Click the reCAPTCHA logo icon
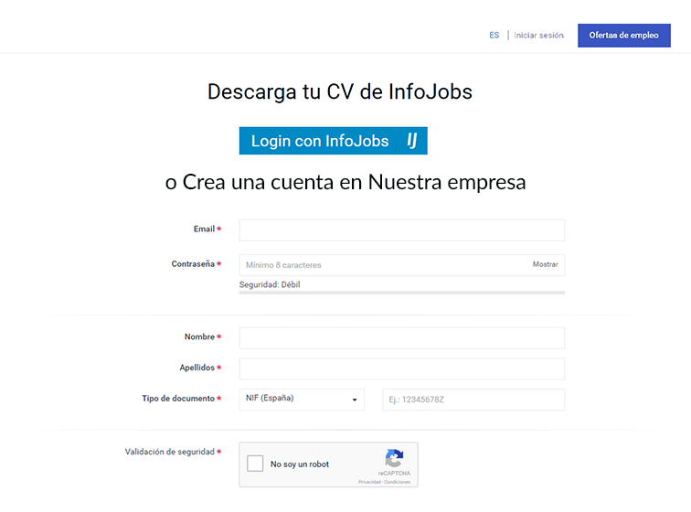 click(394, 458)
